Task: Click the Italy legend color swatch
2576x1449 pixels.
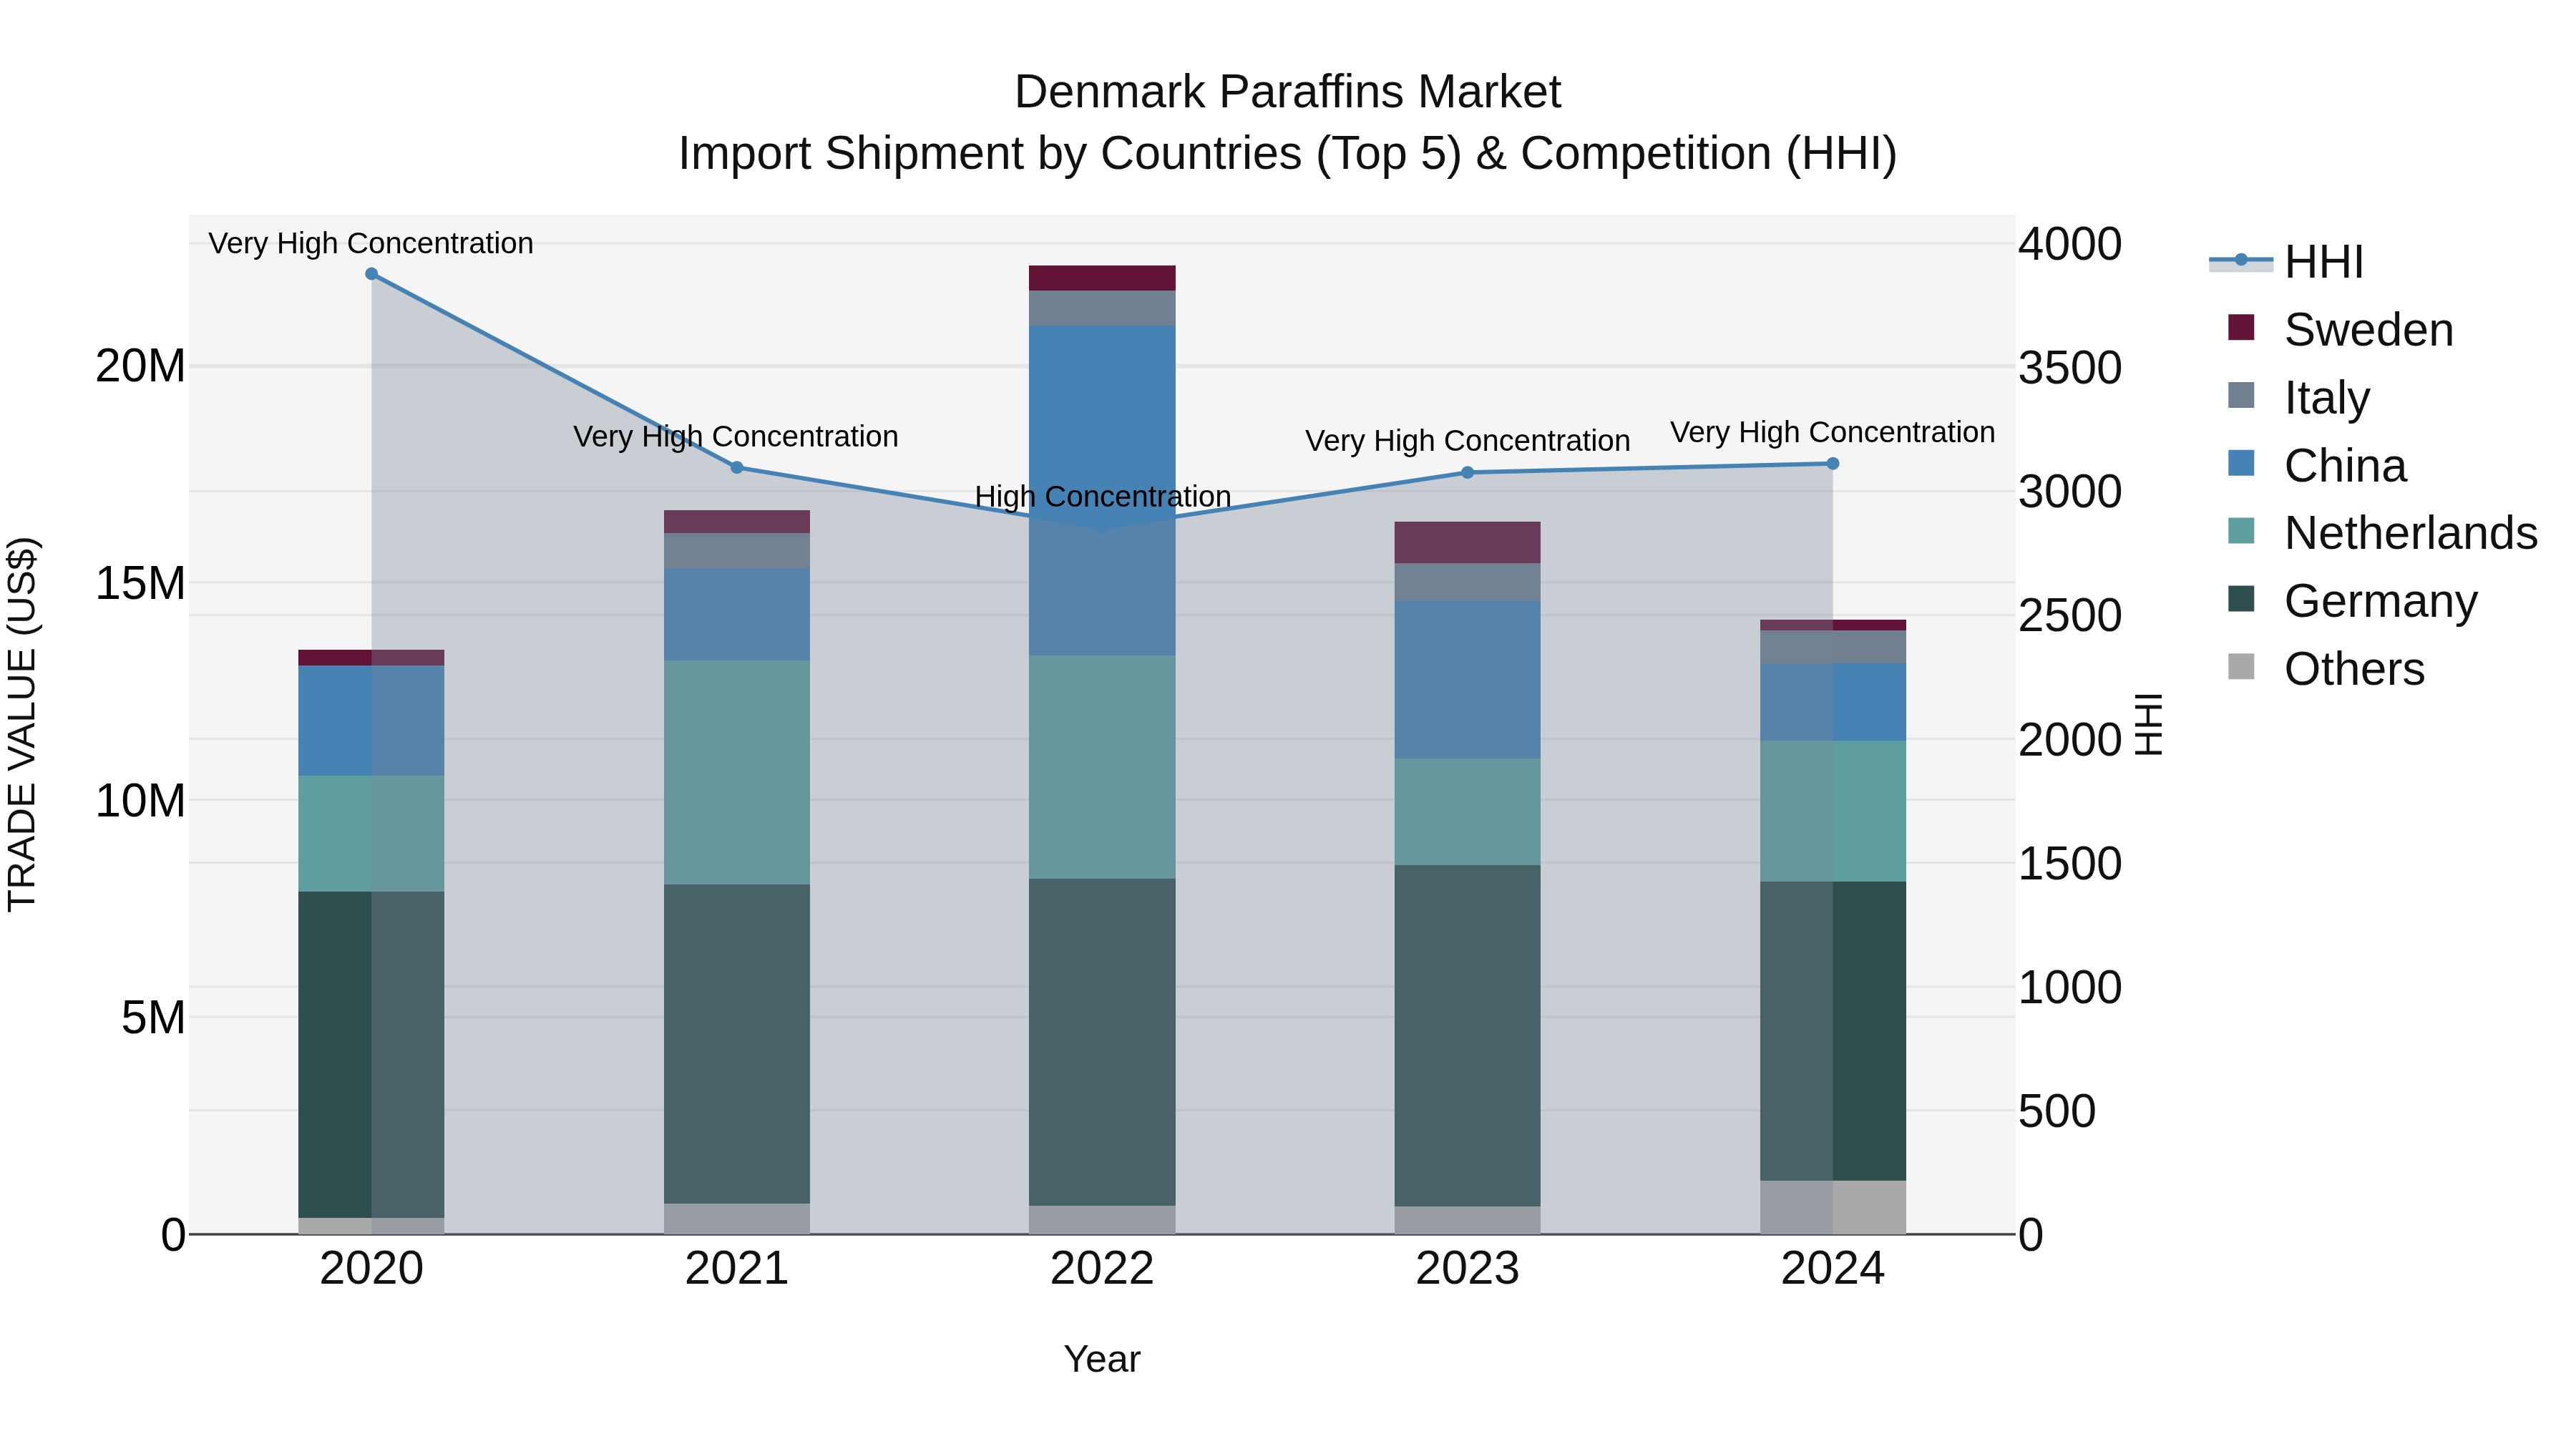Action: [x=2241, y=395]
